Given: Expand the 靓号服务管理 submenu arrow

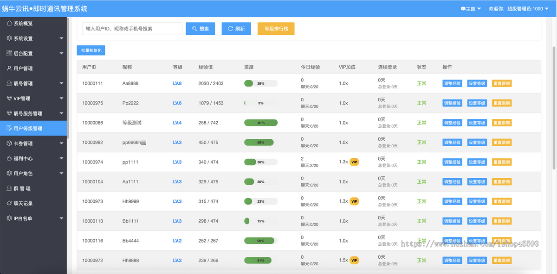Looking at the screenshot, I should pos(62,113).
